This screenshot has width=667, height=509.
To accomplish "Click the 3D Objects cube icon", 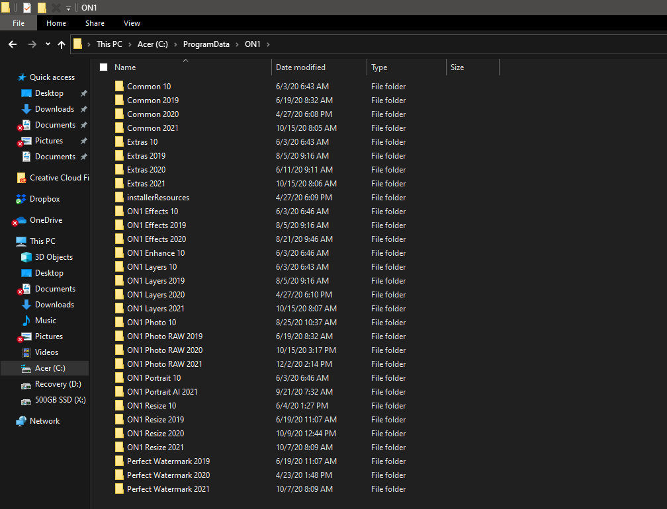I will [x=26, y=257].
